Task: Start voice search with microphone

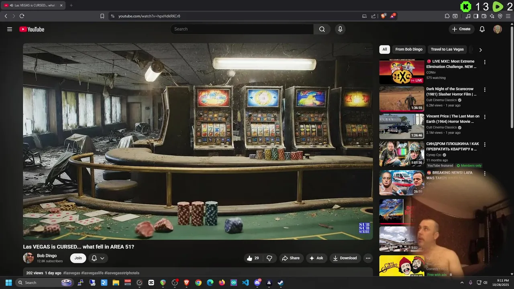Action: click(340, 29)
